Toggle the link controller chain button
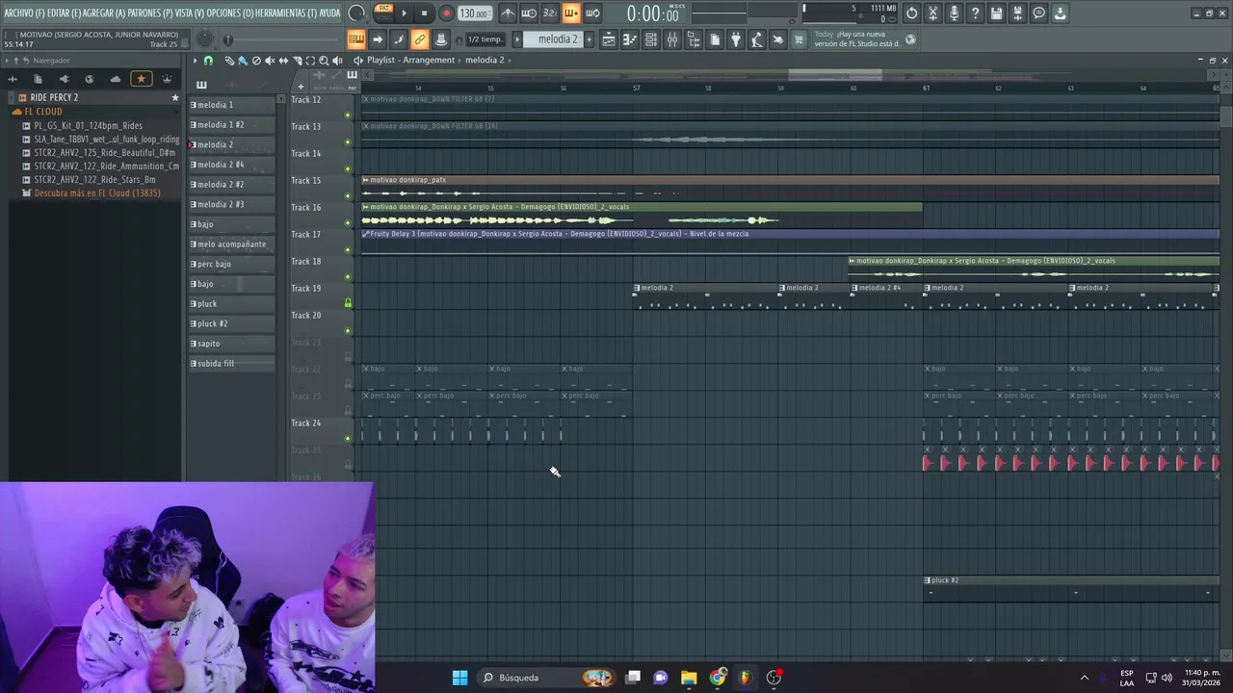The height and width of the screenshot is (693, 1233). click(419, 39)
